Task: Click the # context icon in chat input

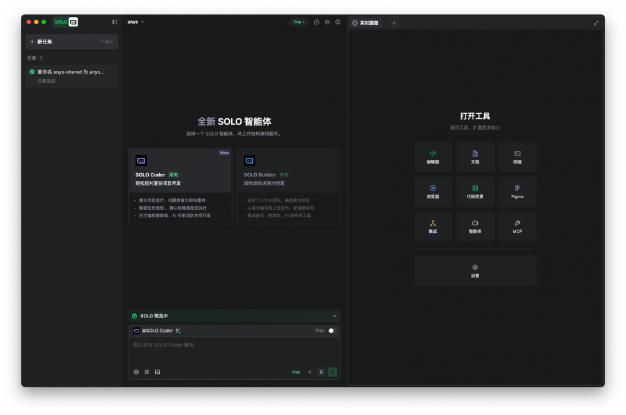Action: click(x=146, y=372)
